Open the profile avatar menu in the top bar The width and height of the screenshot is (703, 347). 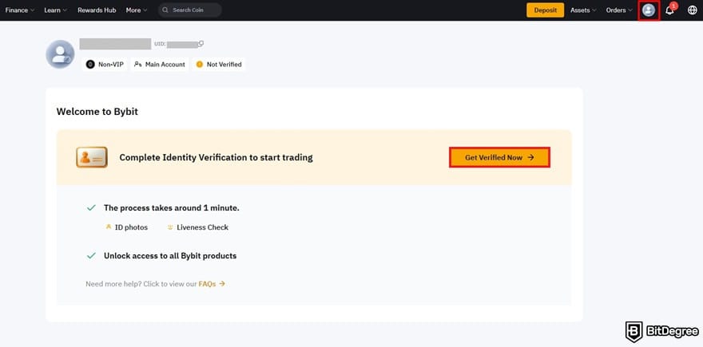(x=649, y=10)
